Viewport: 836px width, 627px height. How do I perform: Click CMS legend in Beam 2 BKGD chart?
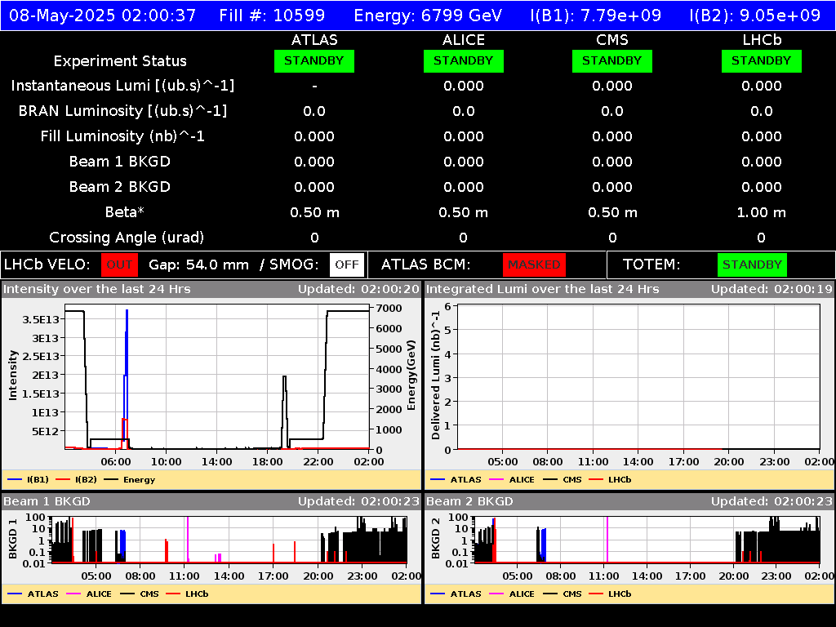562,594
